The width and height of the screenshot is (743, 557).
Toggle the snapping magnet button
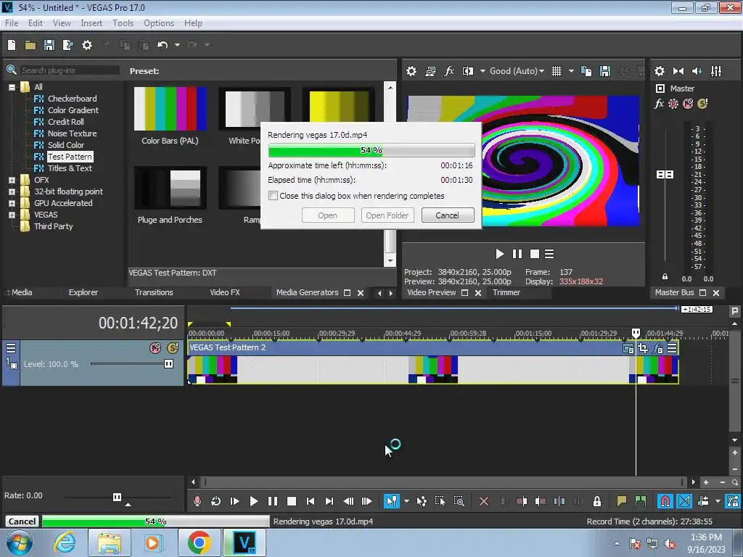[665, 501]
